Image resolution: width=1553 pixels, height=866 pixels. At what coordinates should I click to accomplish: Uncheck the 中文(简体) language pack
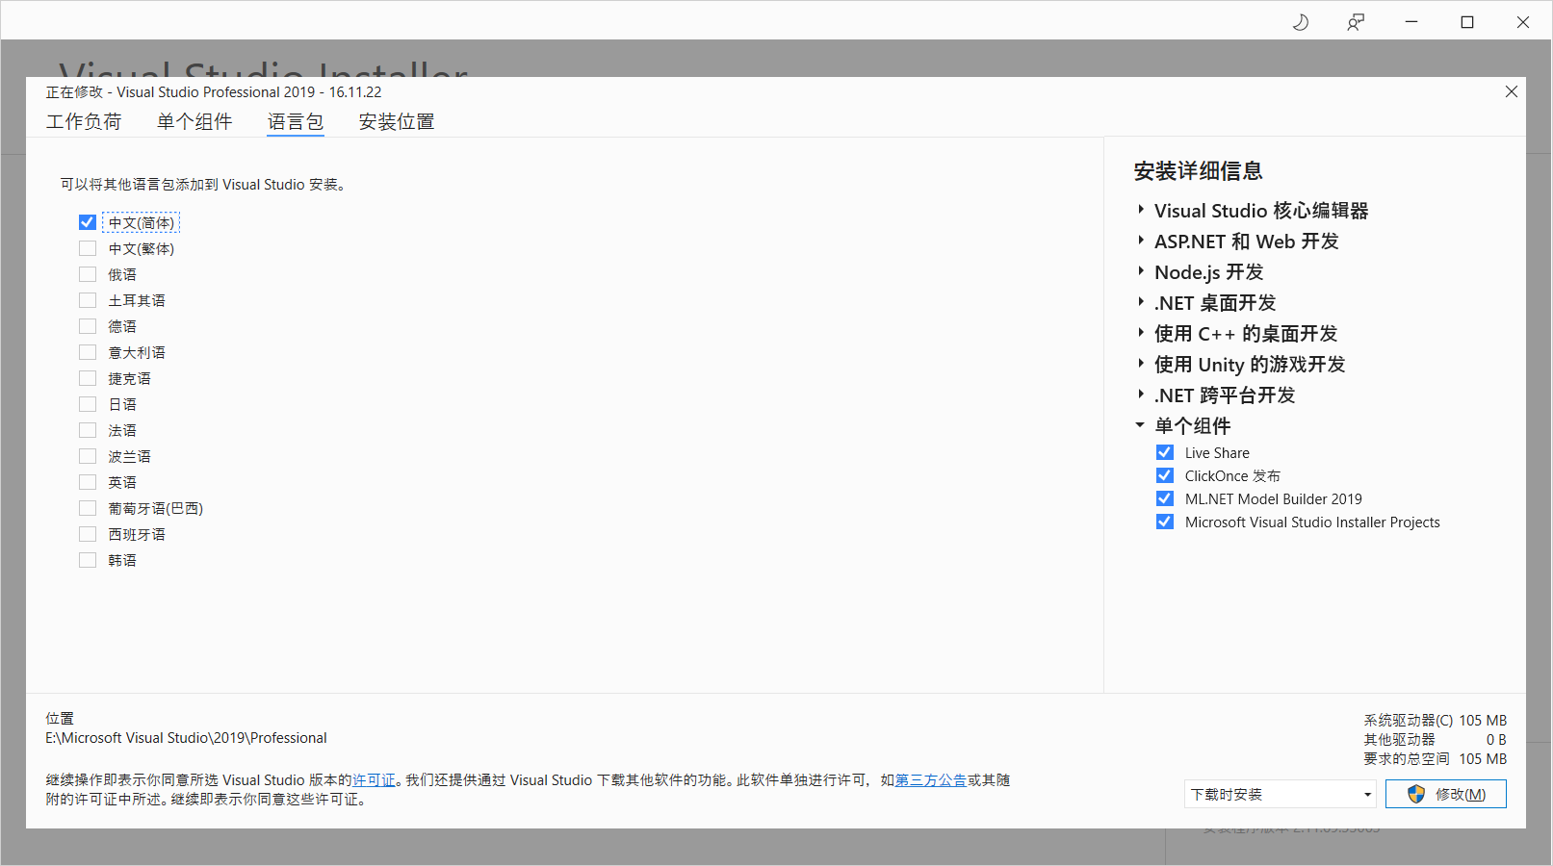click(88, 222)
